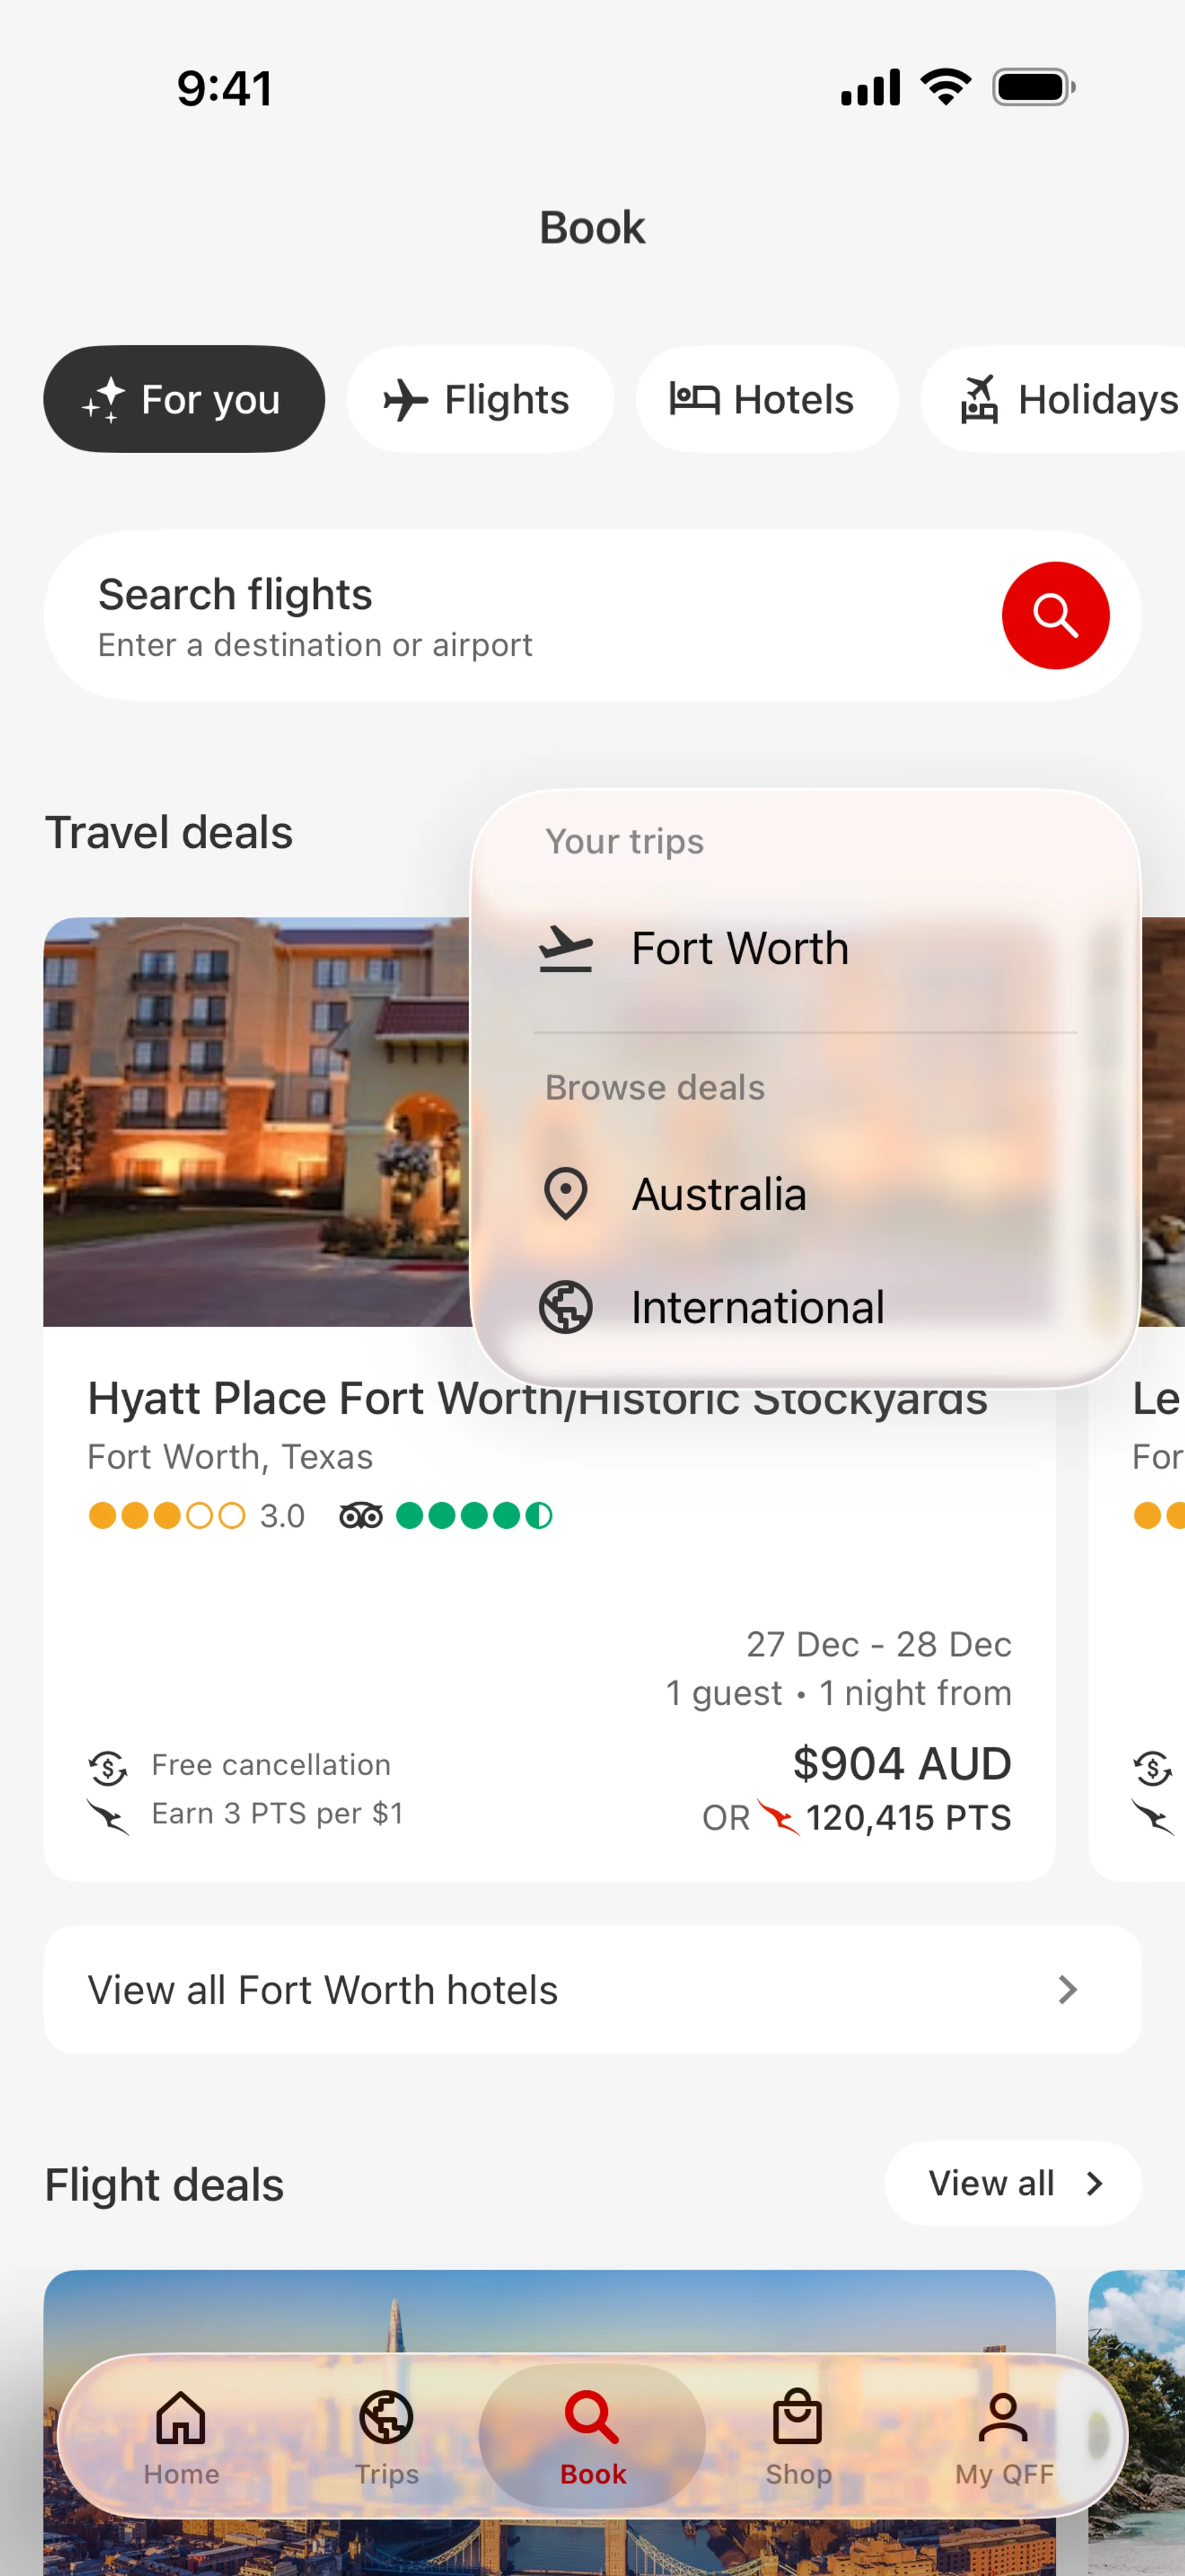Choose Fort Worth from Your trips
Viewport: 1185px width, 2576px height.
(739, 948)
